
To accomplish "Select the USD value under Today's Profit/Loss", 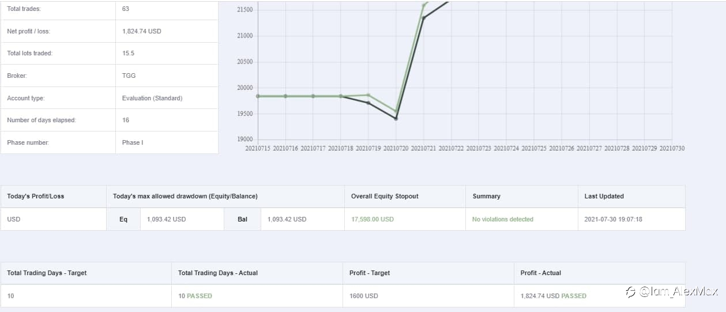I will 13,219.
